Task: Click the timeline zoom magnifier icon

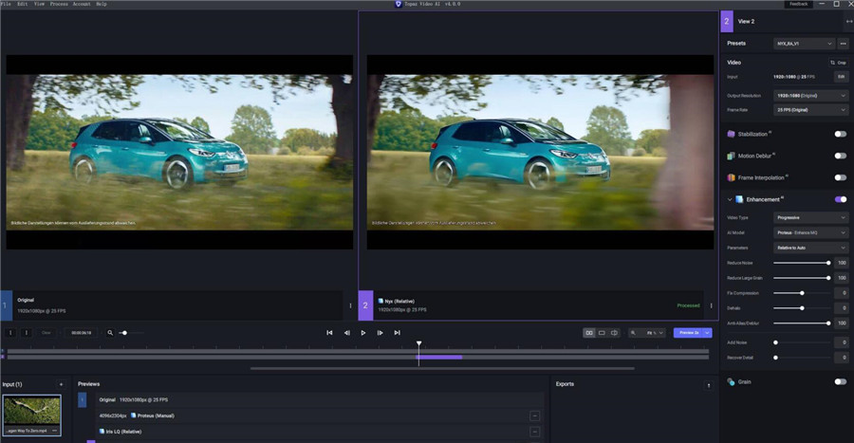Action: coord(110,333)
